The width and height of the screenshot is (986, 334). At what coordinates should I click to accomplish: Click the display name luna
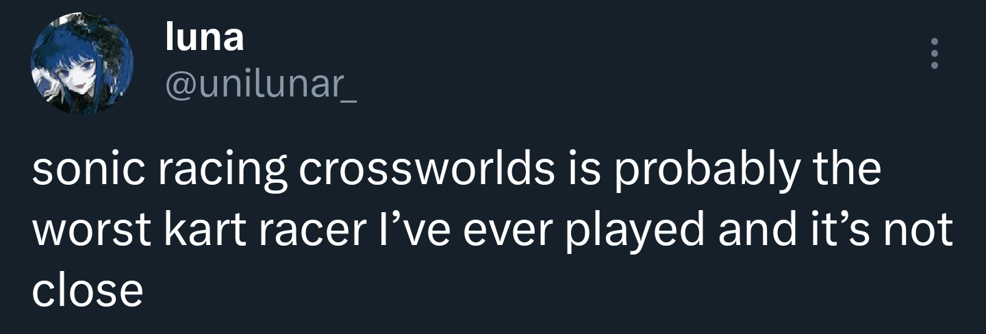point(204,38)
